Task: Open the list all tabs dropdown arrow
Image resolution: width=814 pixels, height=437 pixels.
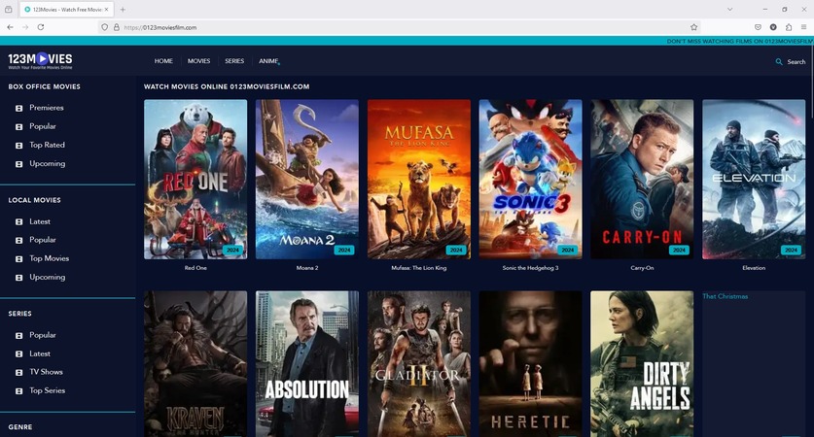Action: (730, 10)
